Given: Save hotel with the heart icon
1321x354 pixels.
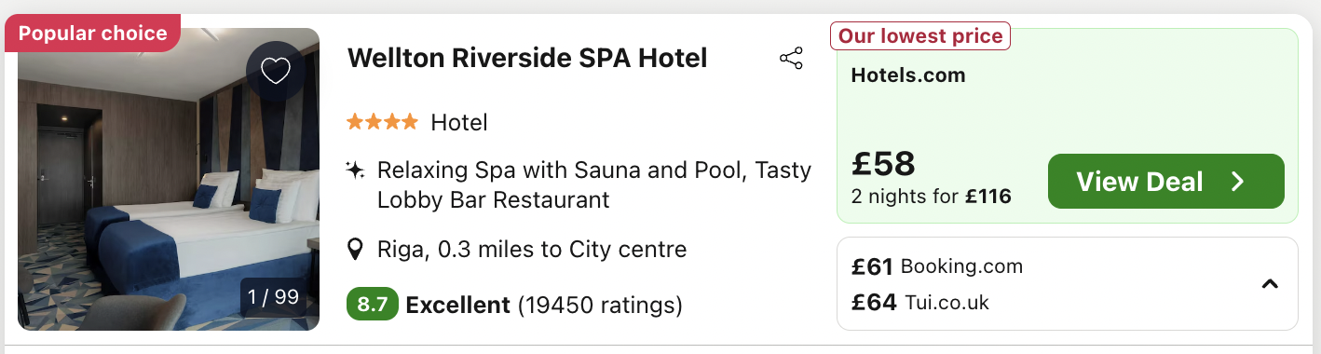Looking at the screenshot, I should click(x=276, y=71).
